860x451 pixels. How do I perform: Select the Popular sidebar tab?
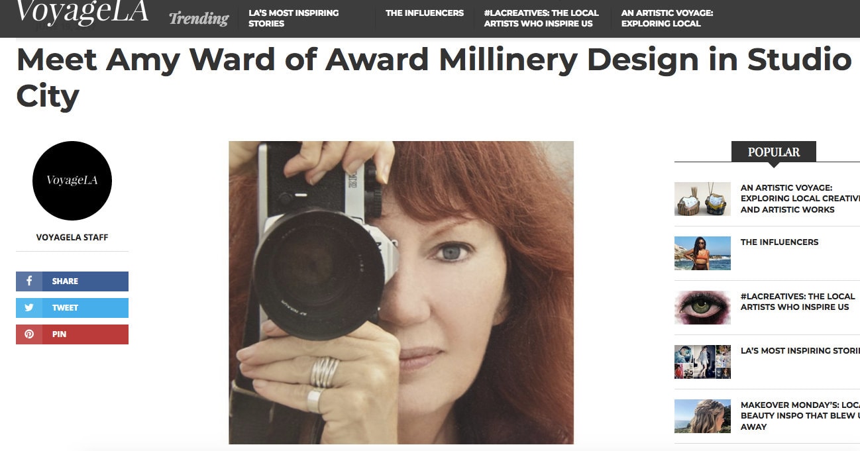[774, 152]
